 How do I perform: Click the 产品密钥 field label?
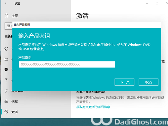pyautogui.click(x=25, y=58)
